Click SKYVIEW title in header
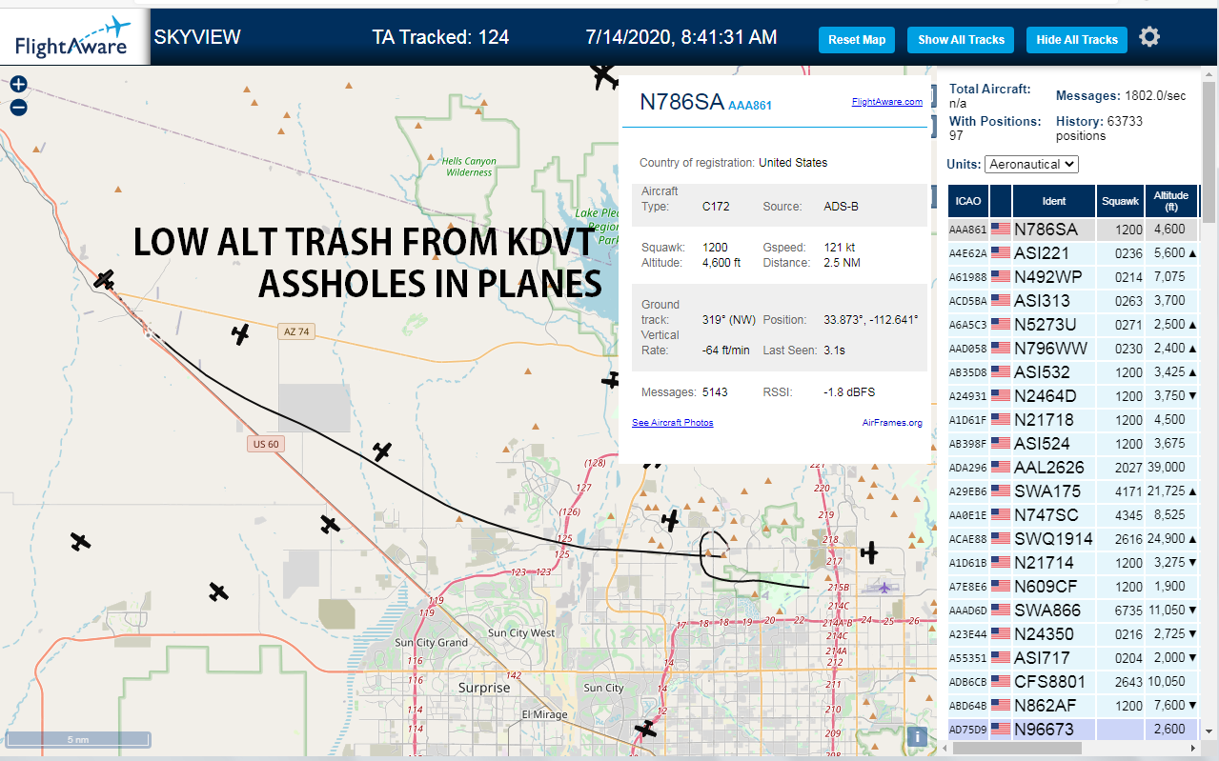The height and width of the screenshot is (761, 1219). click(x=197, y=37)
